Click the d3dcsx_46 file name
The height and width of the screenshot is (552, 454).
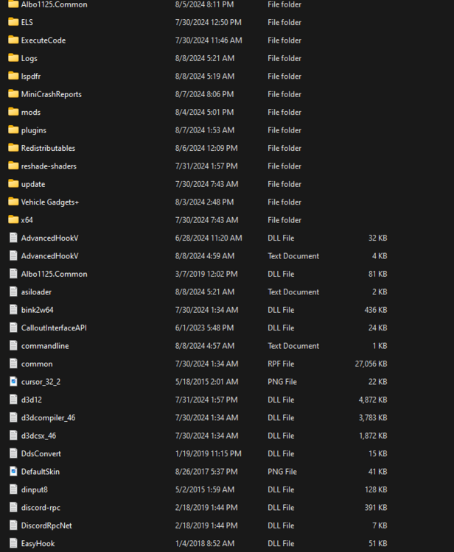tap(38, 436)
